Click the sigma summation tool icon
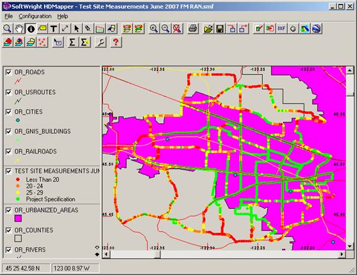This screenshot has height=275, width=357. pos(72,42)
